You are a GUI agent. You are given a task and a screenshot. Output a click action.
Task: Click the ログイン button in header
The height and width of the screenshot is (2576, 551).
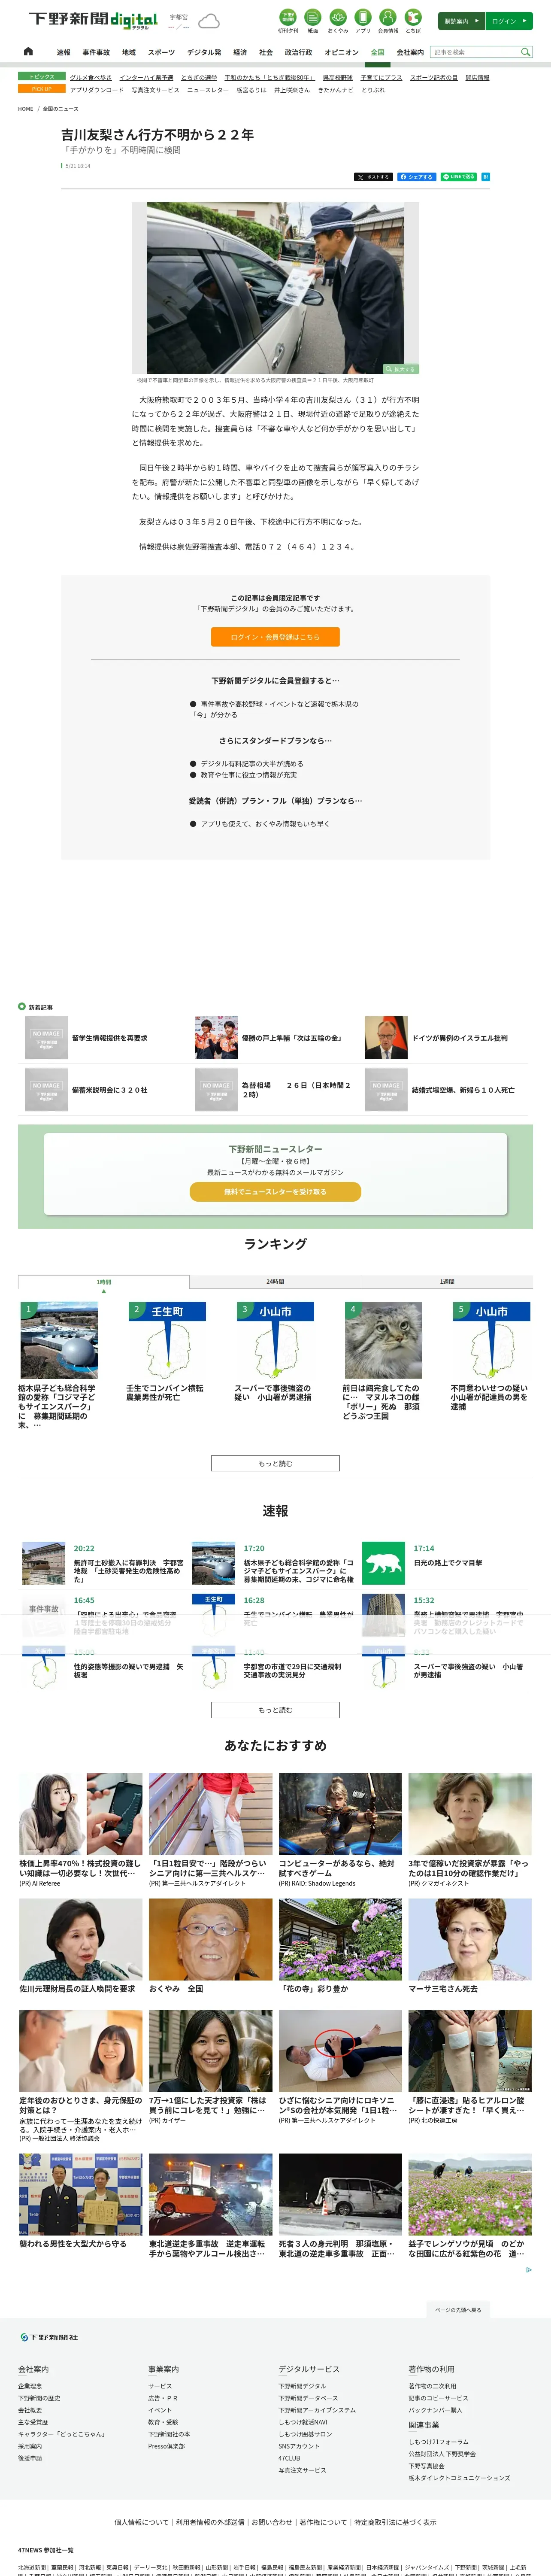pyautogui.click(x=509, y=21)
